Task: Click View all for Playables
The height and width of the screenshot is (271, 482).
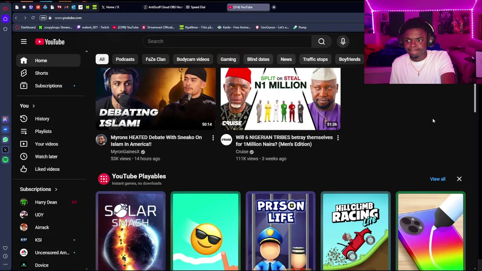Action: 438,179
